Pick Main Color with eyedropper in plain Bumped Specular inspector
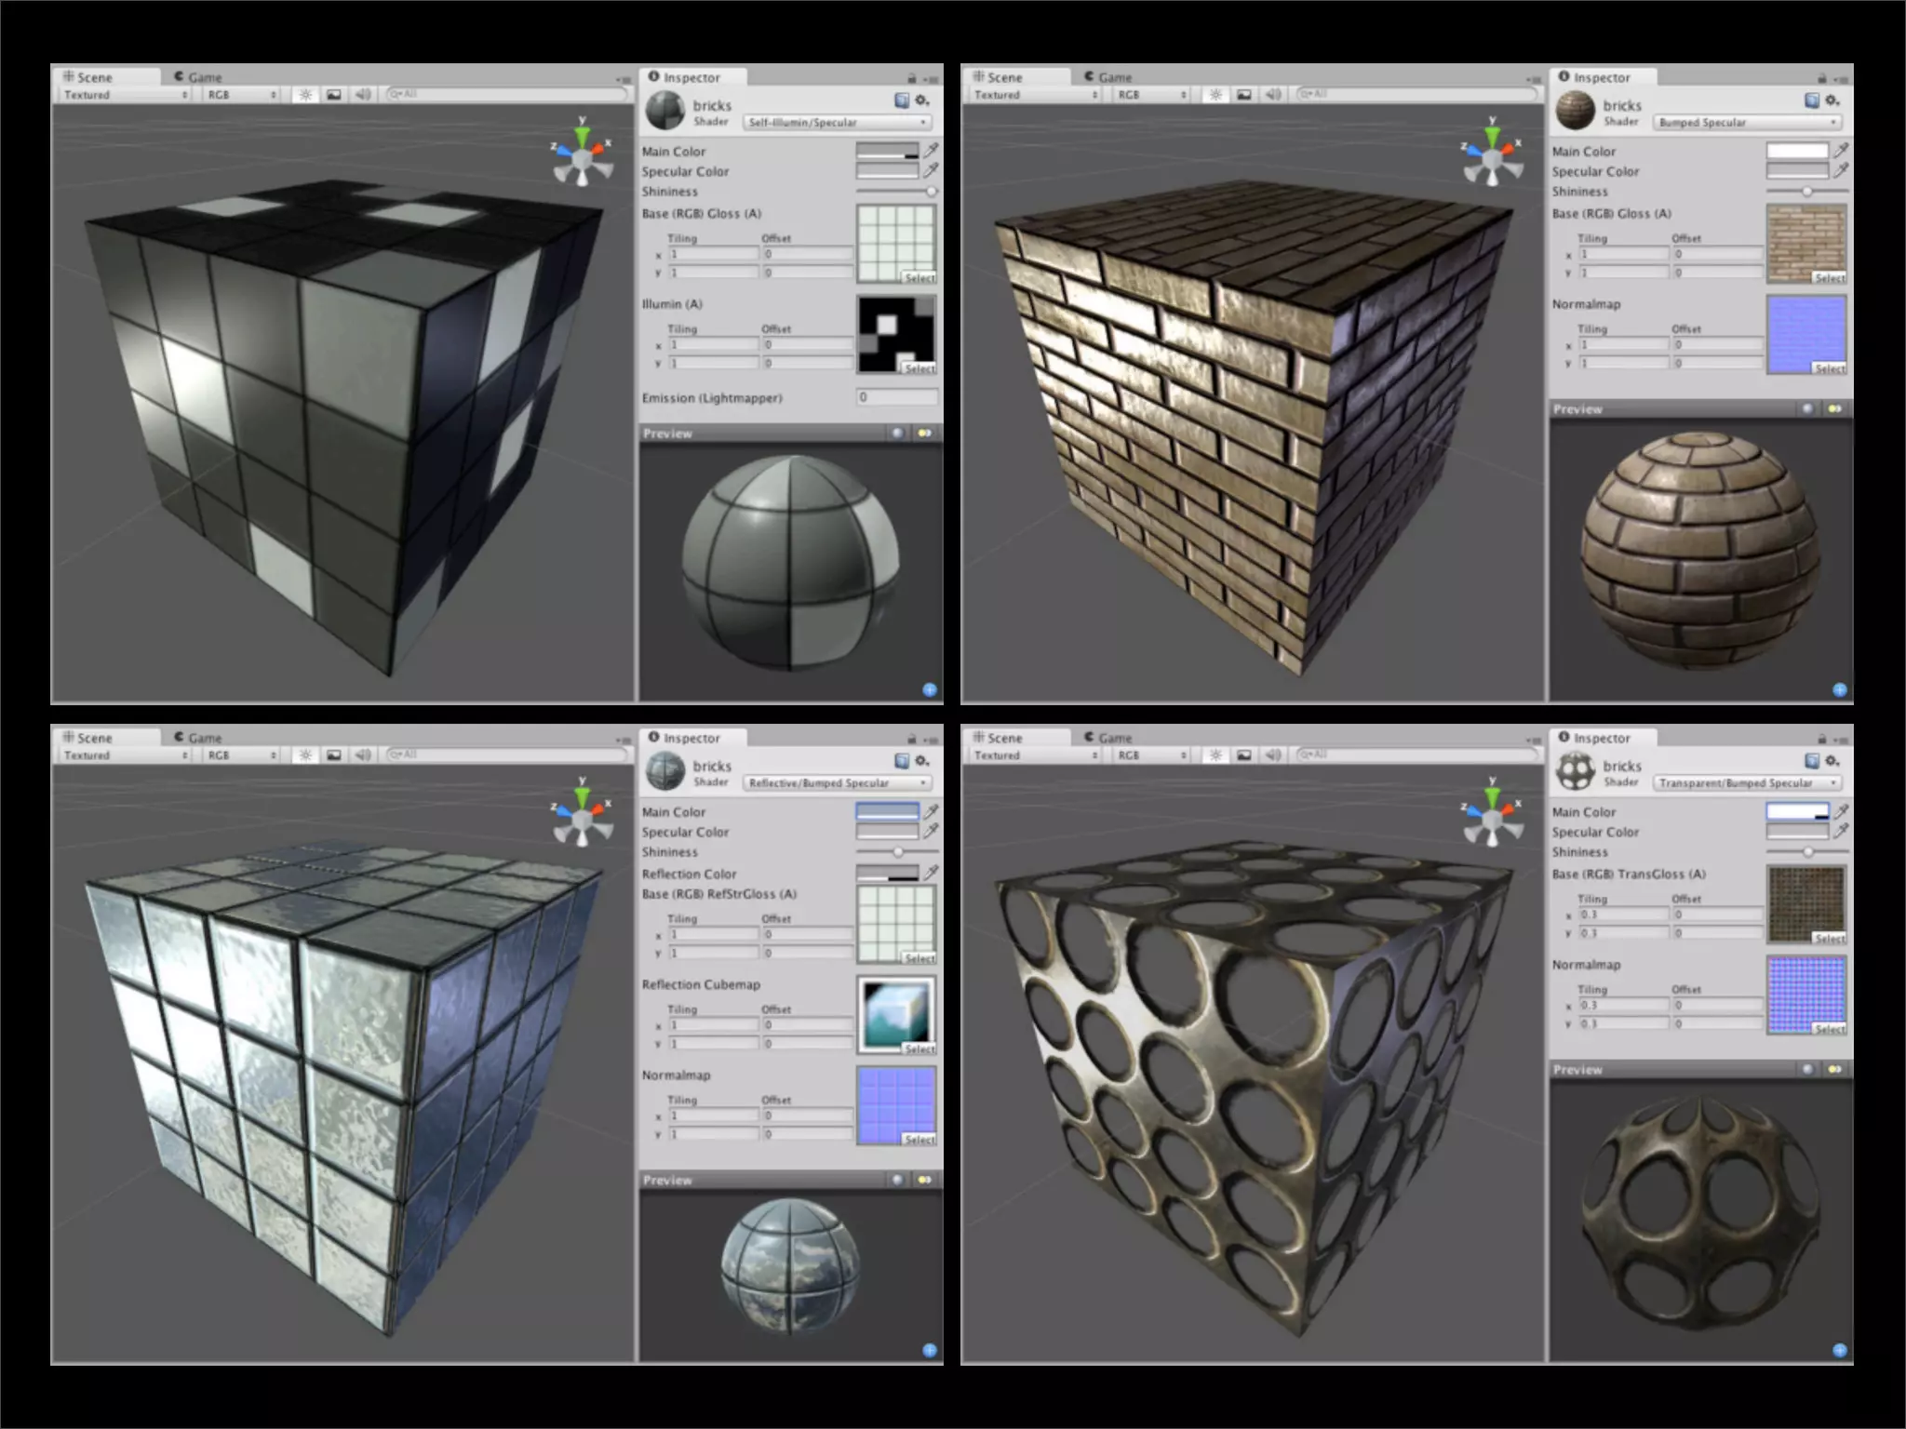Image resolution: width=1906 pixels, height=1429 pixels. [x=1841, y=150]
